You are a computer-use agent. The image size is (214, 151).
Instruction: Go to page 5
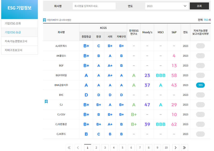pos(122,148)
